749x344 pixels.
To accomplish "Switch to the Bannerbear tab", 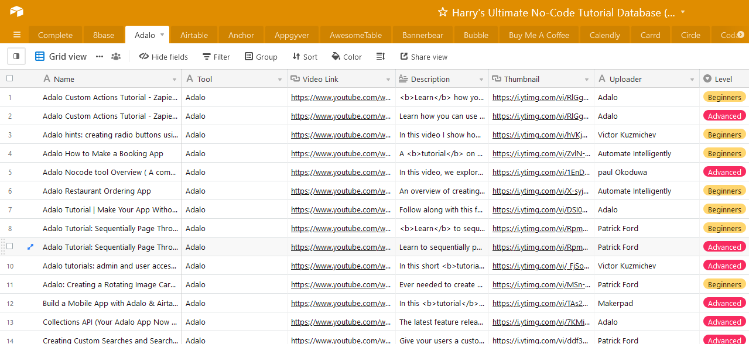I will click(x=423, y=35).
